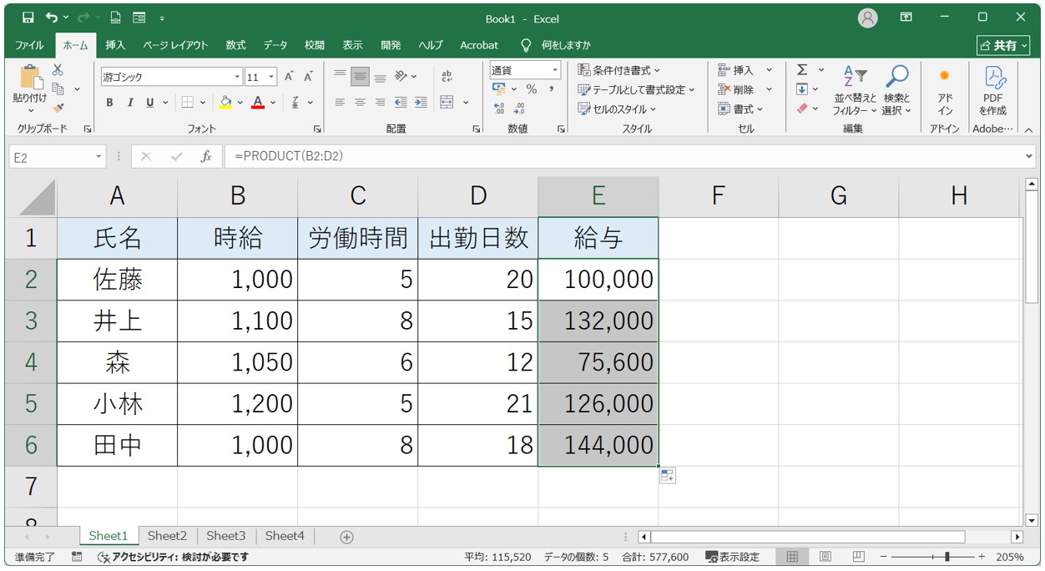Switch to the Sheet2 tab
Screen dimensions: 1045x571
[167, 536]
